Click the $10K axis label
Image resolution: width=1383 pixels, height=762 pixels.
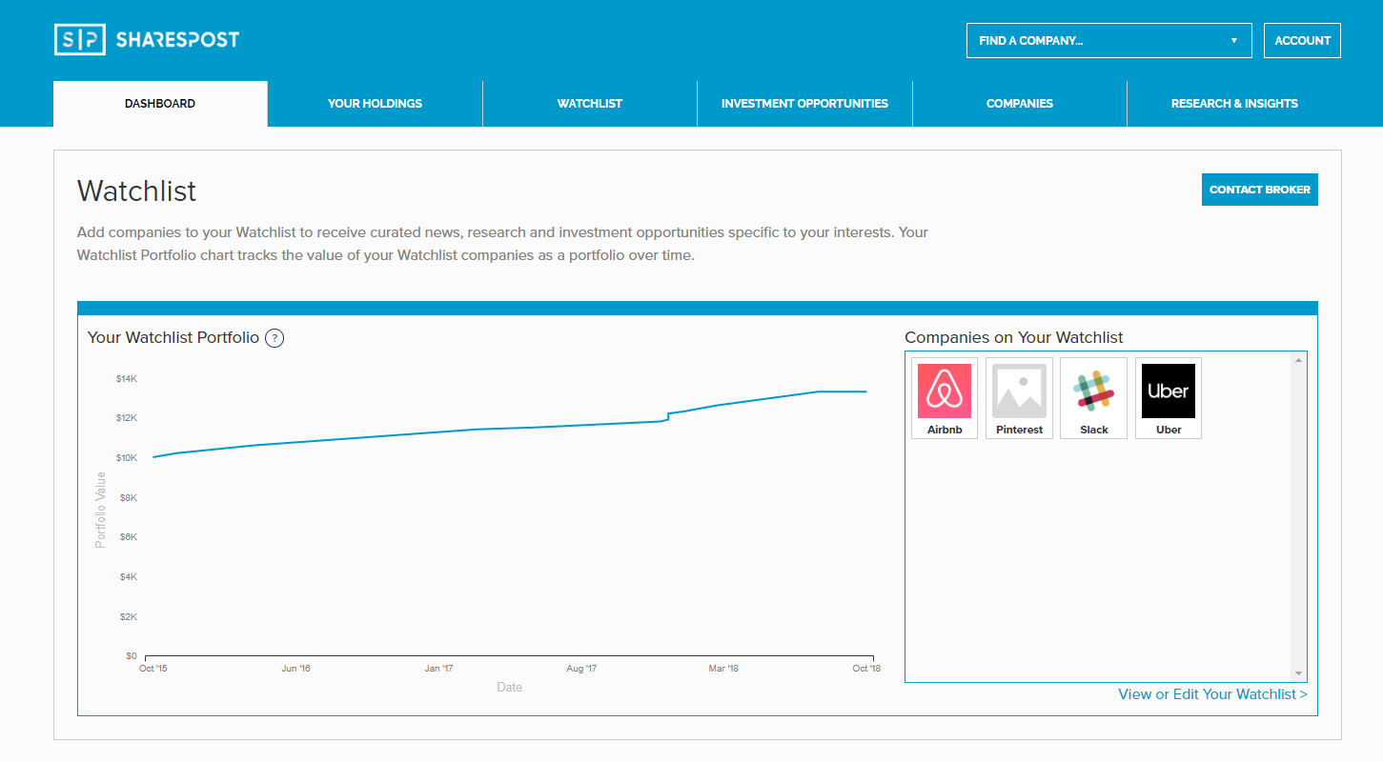tap(127, 458)
